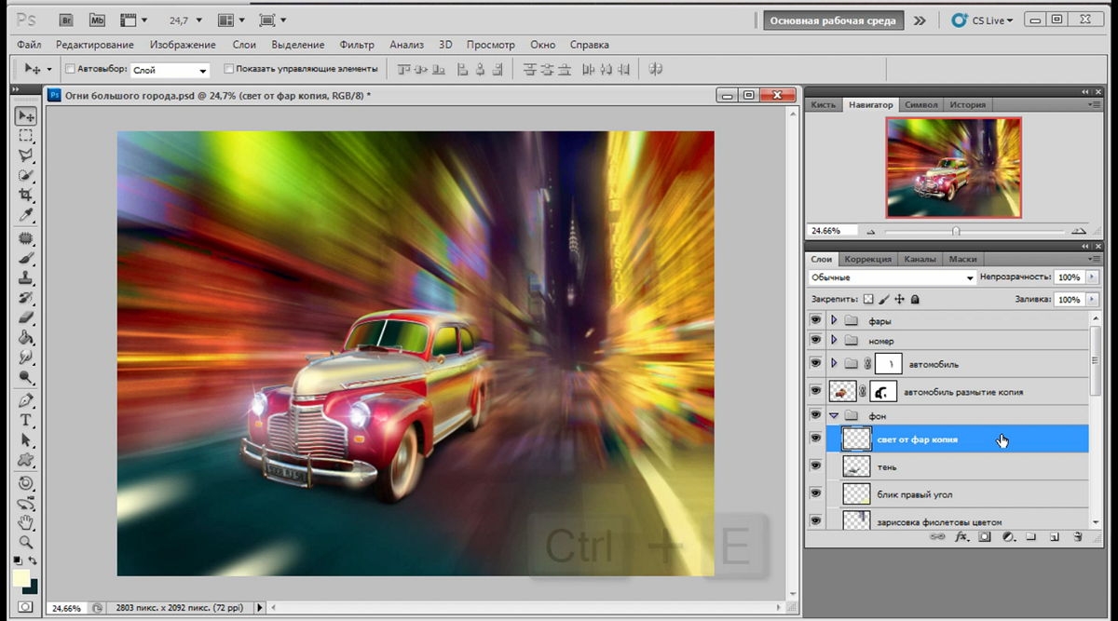Enable lock image pixels brush icon

[884, 300]
